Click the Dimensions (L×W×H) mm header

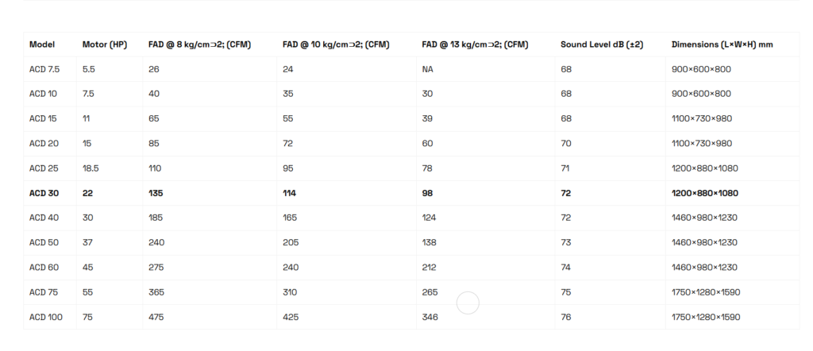coord(722,44)
